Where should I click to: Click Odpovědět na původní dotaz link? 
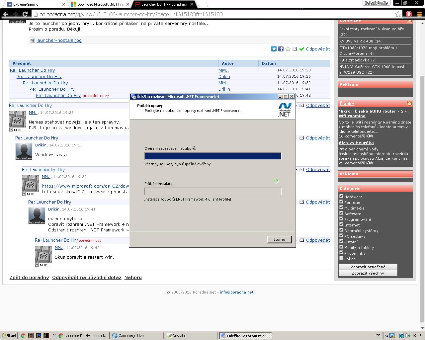pos(87,277)
